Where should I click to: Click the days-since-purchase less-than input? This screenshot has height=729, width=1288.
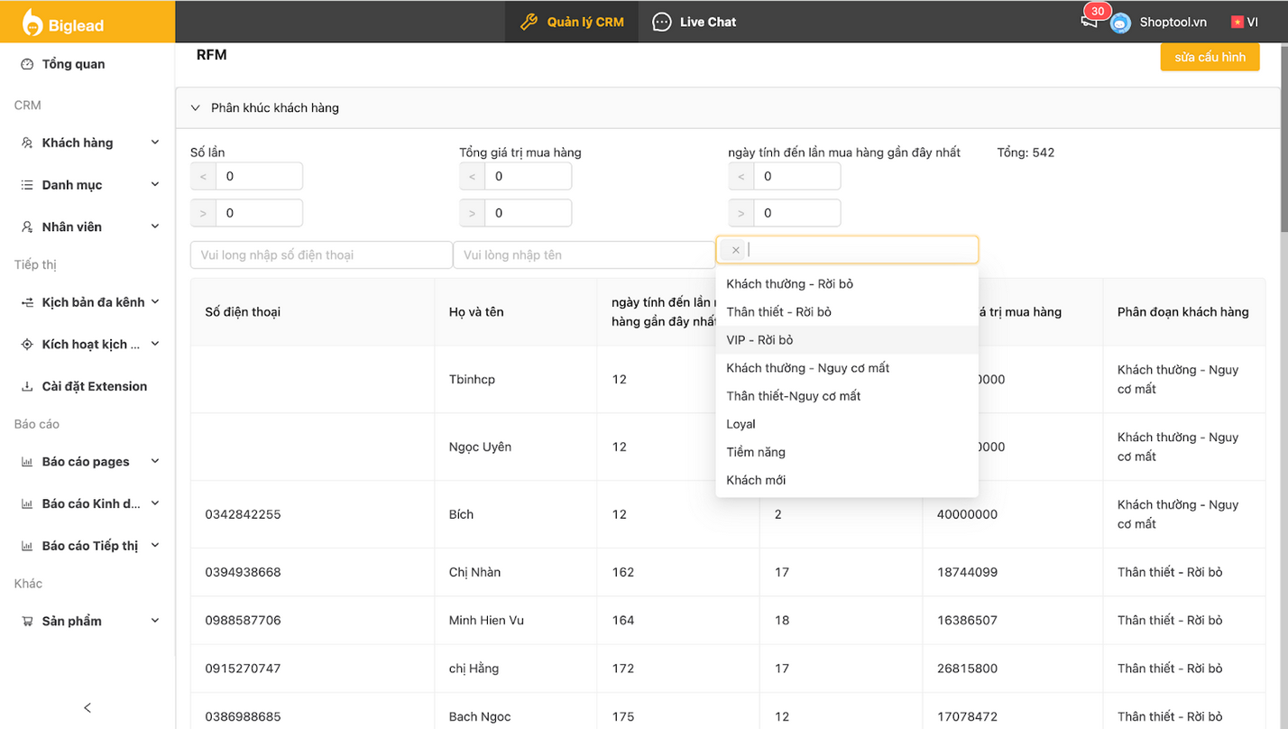(796, 176)
